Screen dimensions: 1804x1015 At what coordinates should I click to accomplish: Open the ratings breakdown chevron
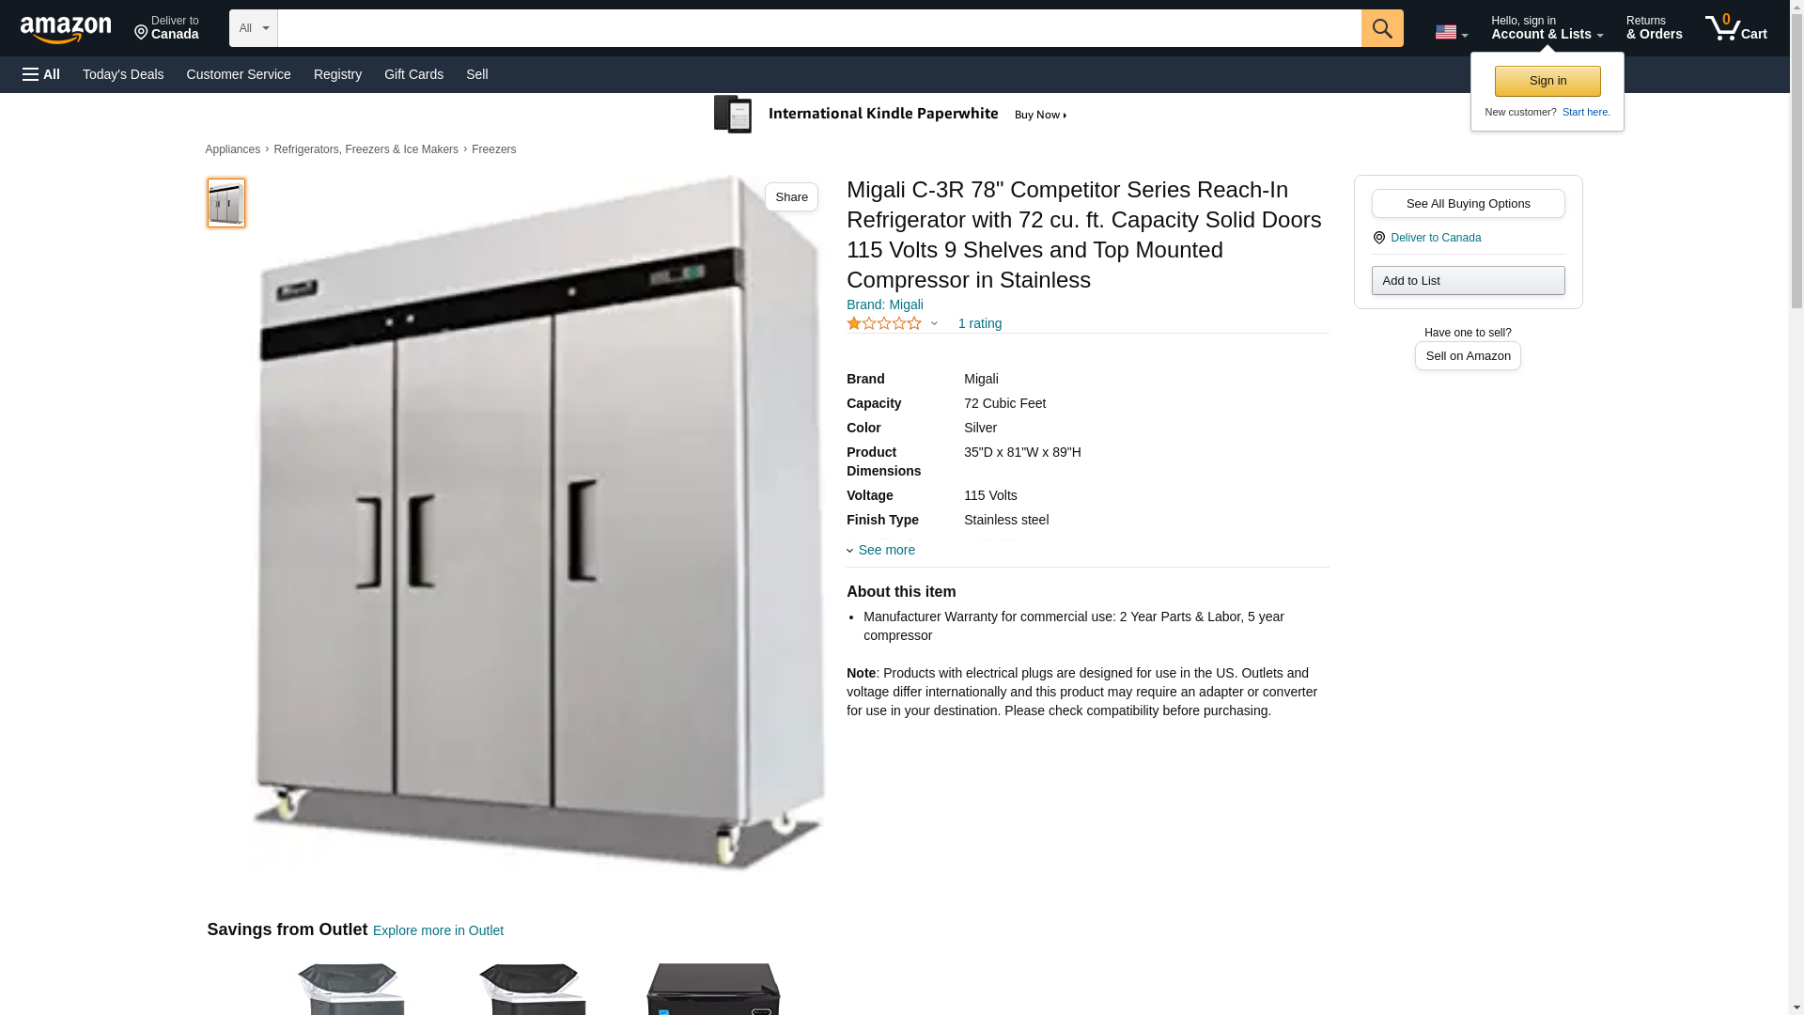pyautogui.click(x=934, y=323)
